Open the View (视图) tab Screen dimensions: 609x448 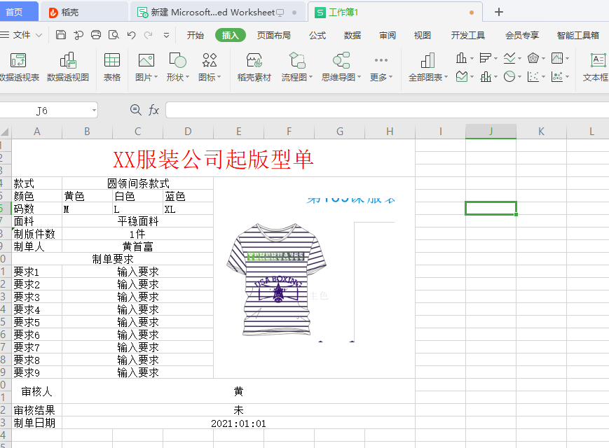pos(422,35)
